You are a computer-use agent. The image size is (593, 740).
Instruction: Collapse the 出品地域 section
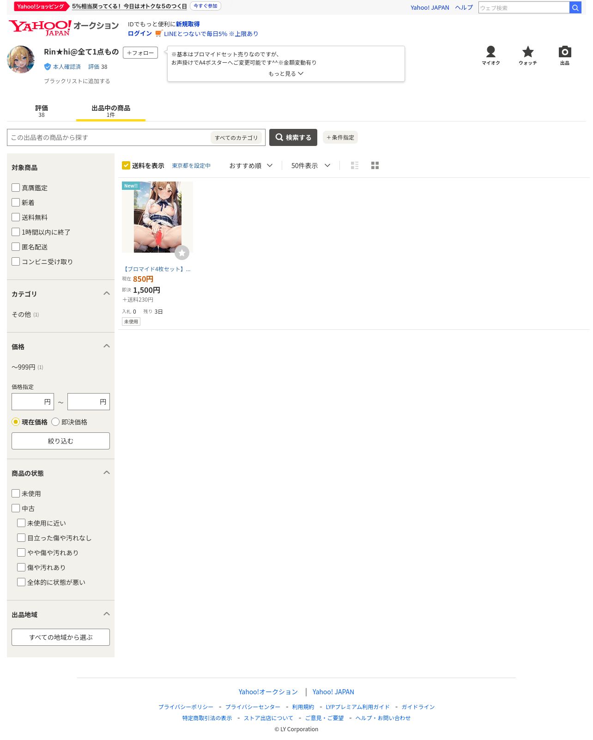click(107, 614)
